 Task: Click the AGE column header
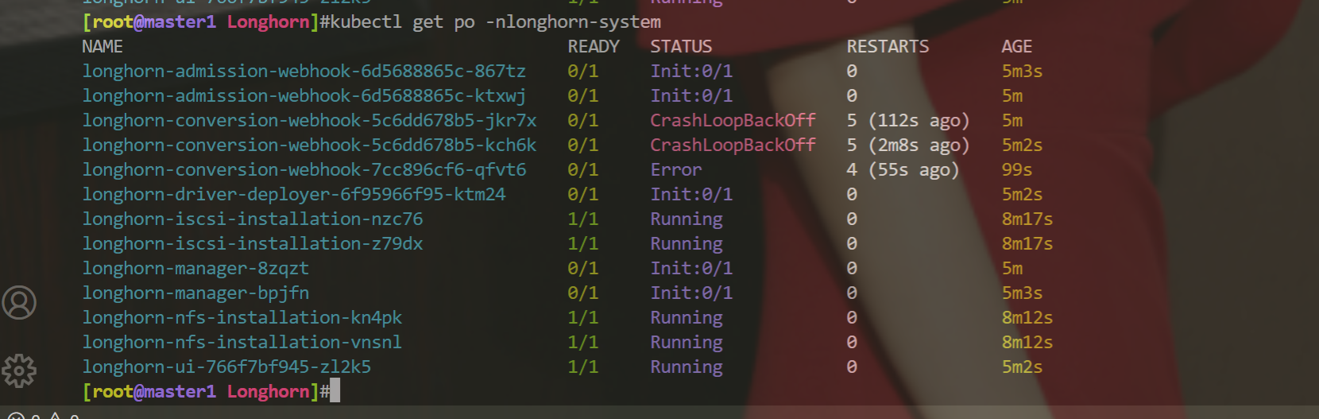[x=1017, y=47]
